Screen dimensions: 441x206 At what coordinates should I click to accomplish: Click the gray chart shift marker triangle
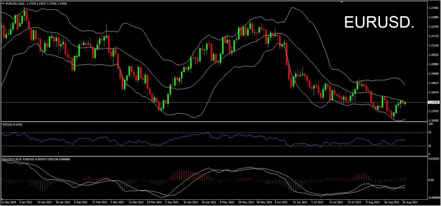click(342, 2)
